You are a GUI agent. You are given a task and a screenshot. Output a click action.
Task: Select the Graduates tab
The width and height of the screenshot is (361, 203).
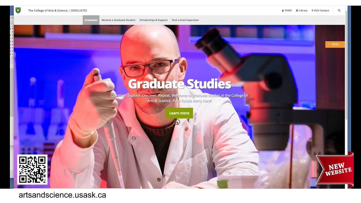click(x=91, y=20)
